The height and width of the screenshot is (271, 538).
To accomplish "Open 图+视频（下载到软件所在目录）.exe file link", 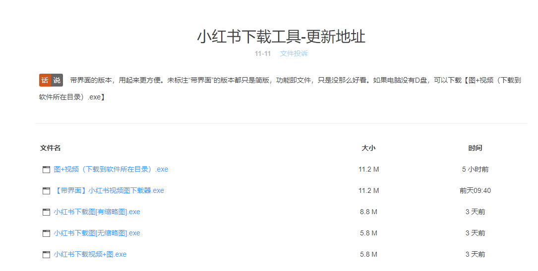I will (x=111, y=169).
